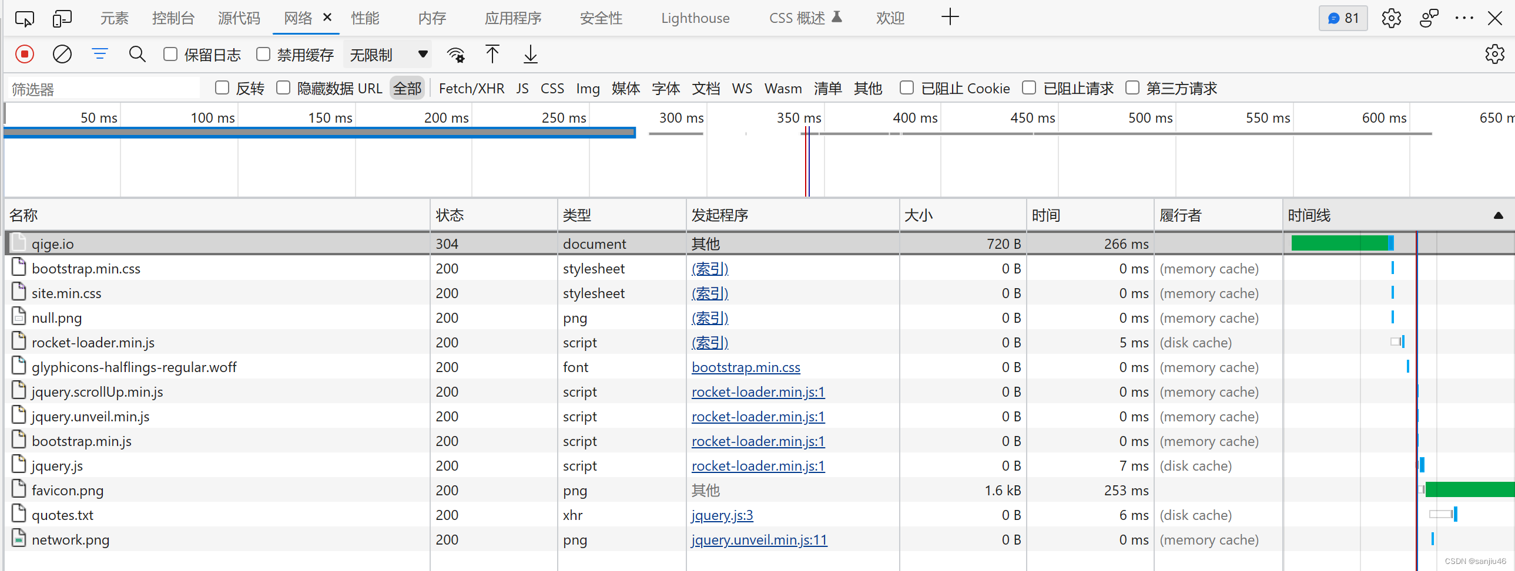Click the favicon.png file icon
1515x571 pixels.
click(19, 489)
